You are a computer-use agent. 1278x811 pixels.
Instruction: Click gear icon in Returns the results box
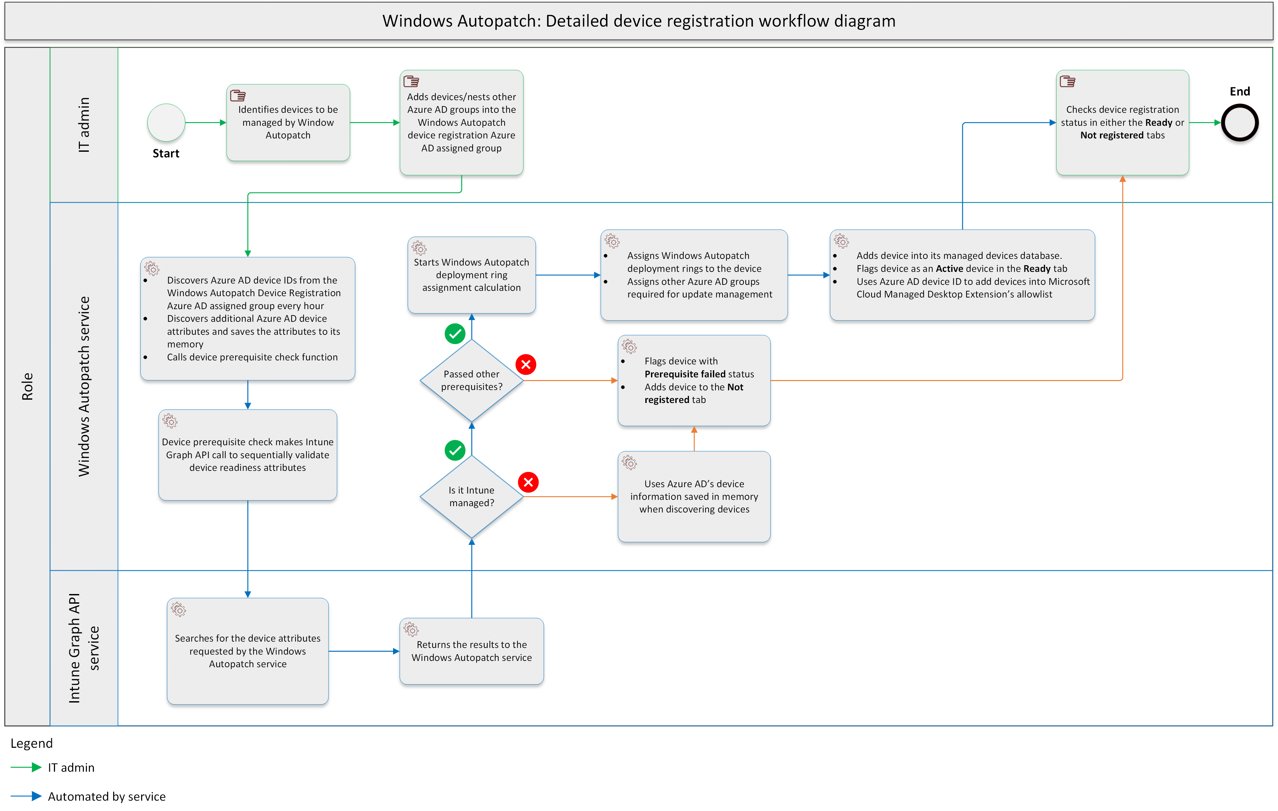tap(411, 630)
